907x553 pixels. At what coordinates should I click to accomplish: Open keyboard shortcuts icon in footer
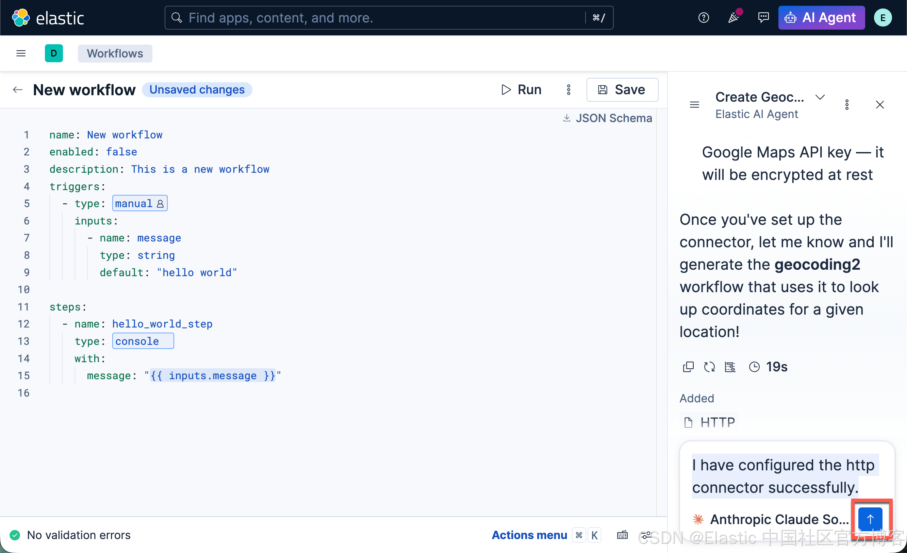click(x=623, y=535)
